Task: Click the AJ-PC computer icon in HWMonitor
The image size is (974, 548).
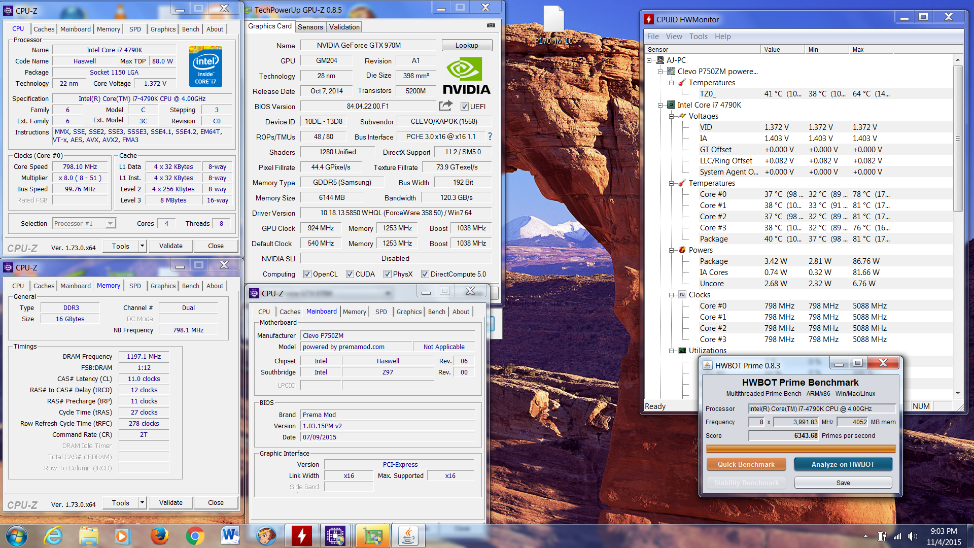Action: pyautogui.click(x=660, y=60)
